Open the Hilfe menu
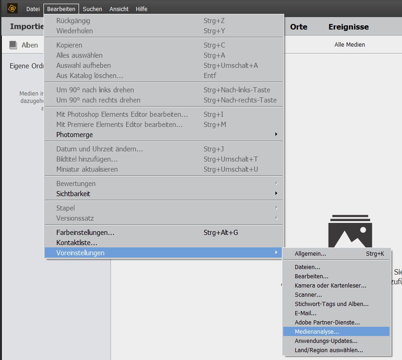The width and height of the screenshot is (402, 360). coord(141,9)
